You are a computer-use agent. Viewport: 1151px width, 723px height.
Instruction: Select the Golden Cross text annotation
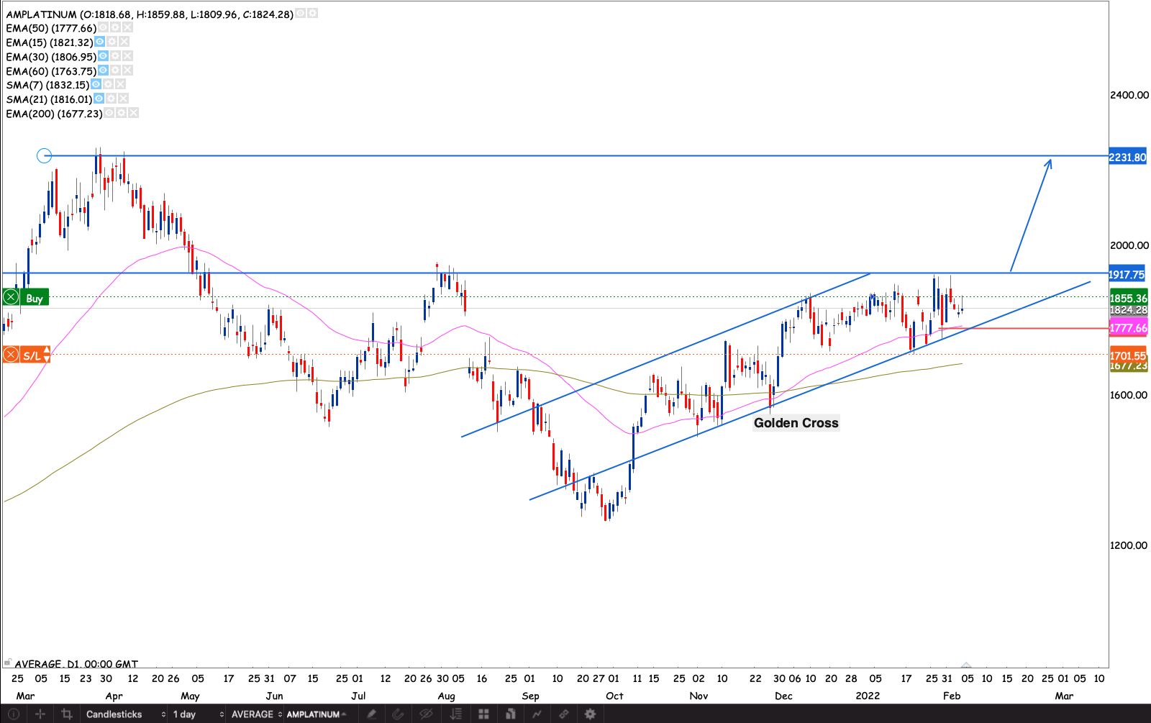click(796, 423)
